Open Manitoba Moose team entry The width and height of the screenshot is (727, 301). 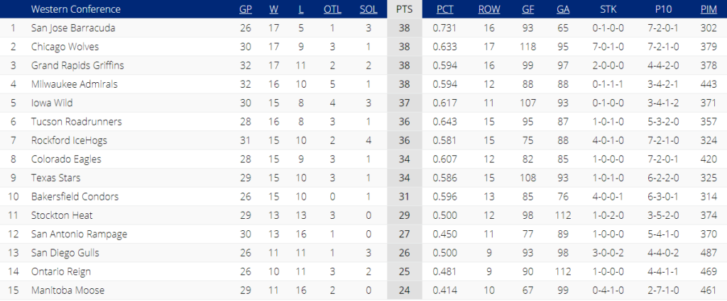(67, 290)
